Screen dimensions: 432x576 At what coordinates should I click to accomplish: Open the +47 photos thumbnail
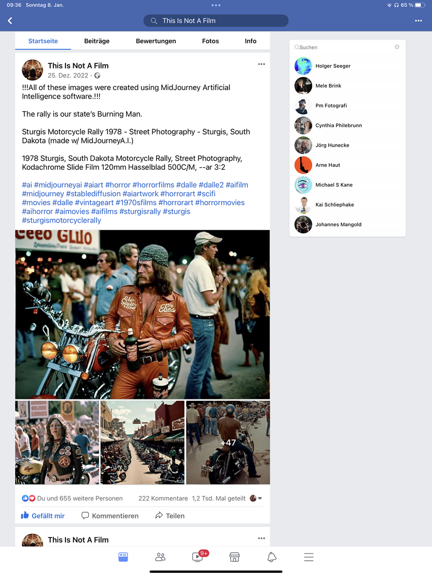tap(228, 442)
